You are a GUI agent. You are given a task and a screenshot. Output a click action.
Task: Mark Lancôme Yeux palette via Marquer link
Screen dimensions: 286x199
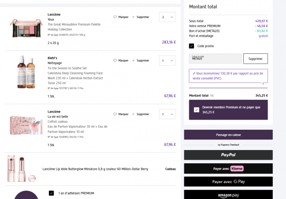123,17
